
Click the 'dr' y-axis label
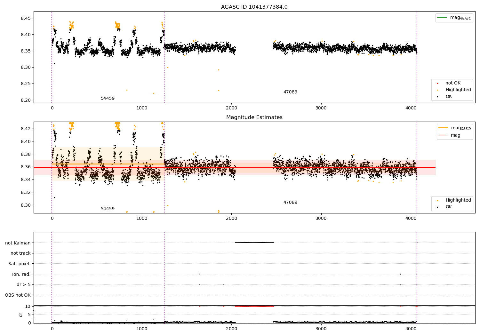[x=21, y=315]
